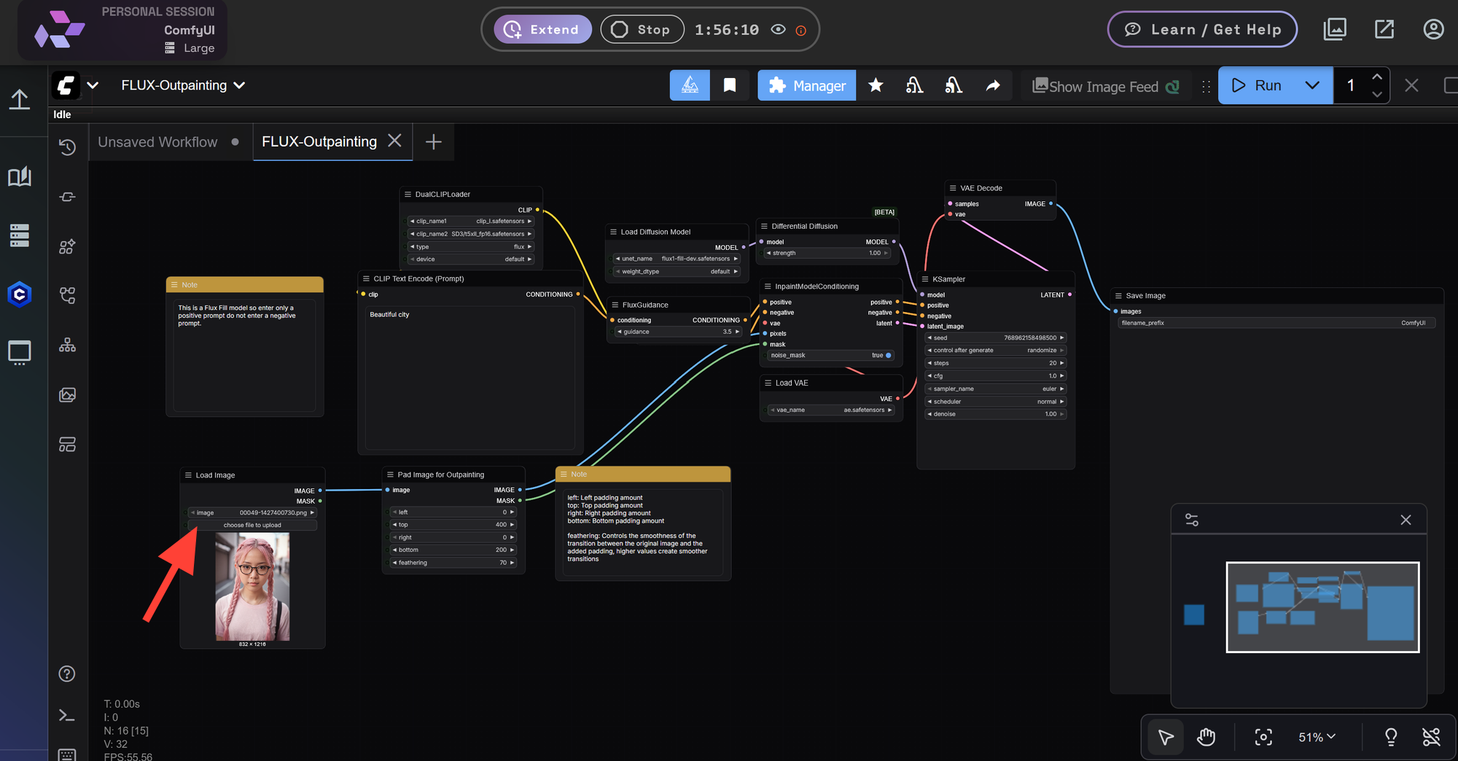Select the pan (hand) tool
The image size is (1458, 761).
pos(1206,737)
